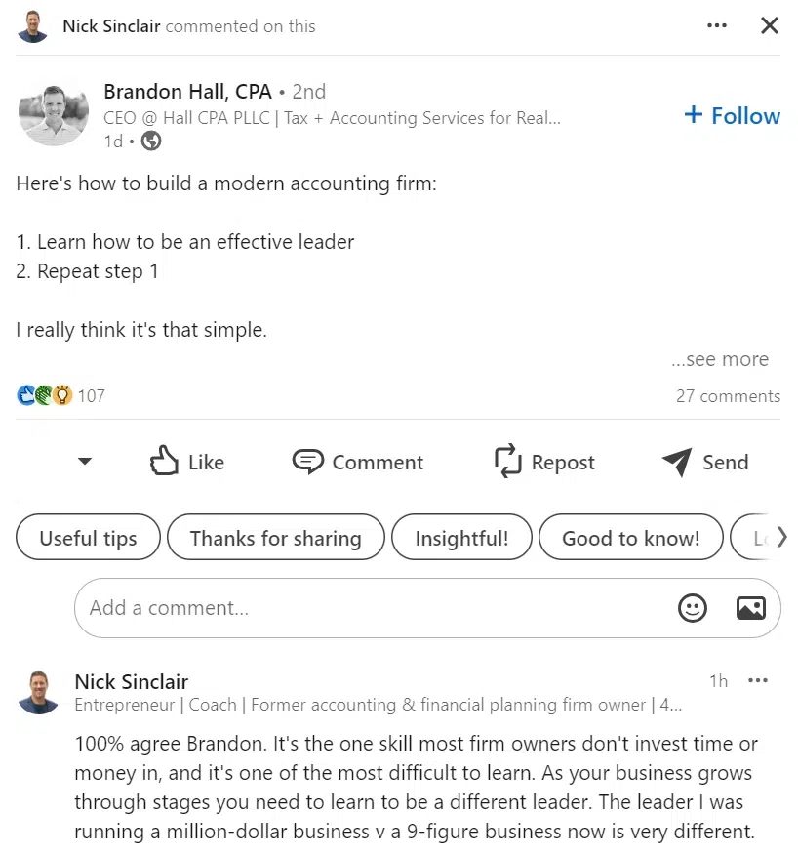Pick the 'Insightful!' suggested reply
Image resolution: width=798 pixels, height=854 pixels.
coord(461,538)
